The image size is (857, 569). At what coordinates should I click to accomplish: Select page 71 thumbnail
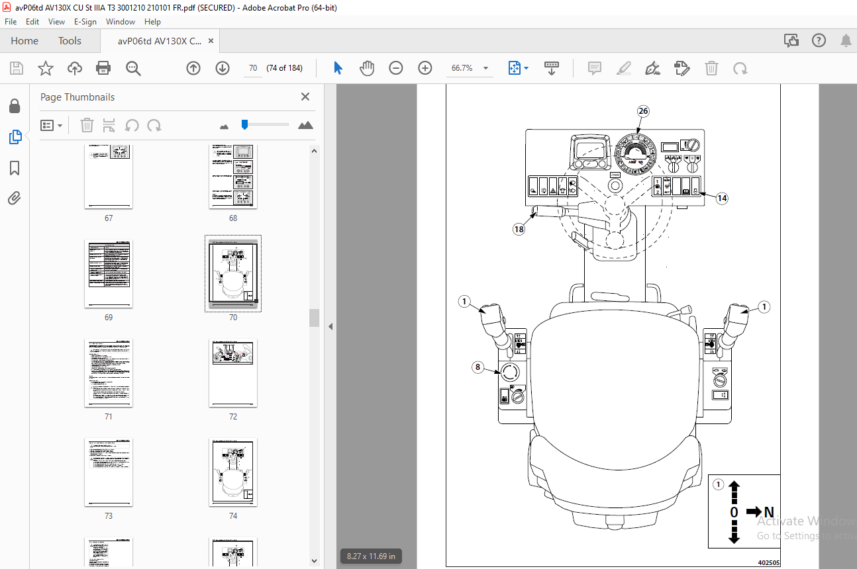tap(109, 373)
